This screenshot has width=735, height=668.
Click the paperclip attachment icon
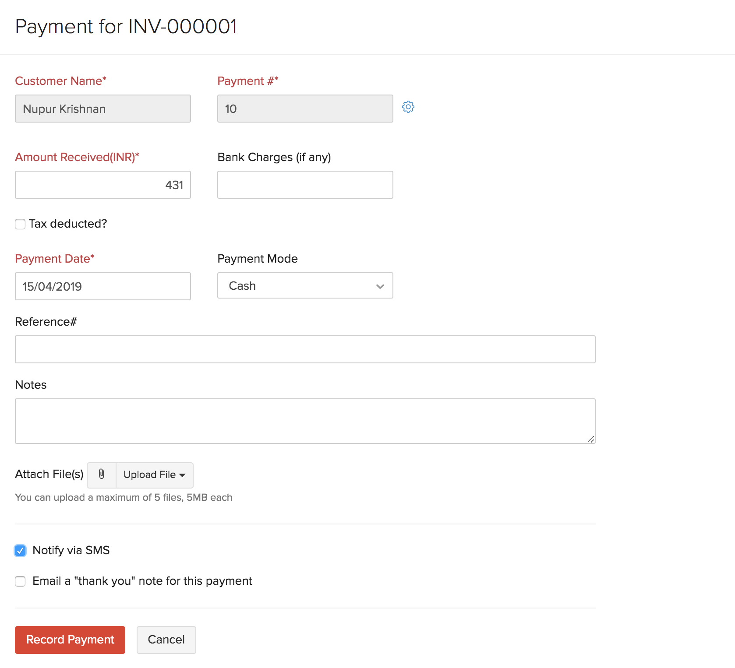[101, 475]
